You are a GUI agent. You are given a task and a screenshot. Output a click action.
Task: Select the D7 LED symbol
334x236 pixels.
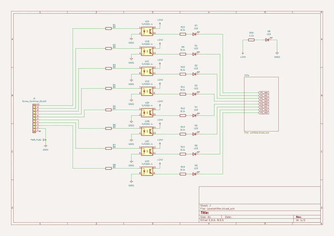coord(195,34)
